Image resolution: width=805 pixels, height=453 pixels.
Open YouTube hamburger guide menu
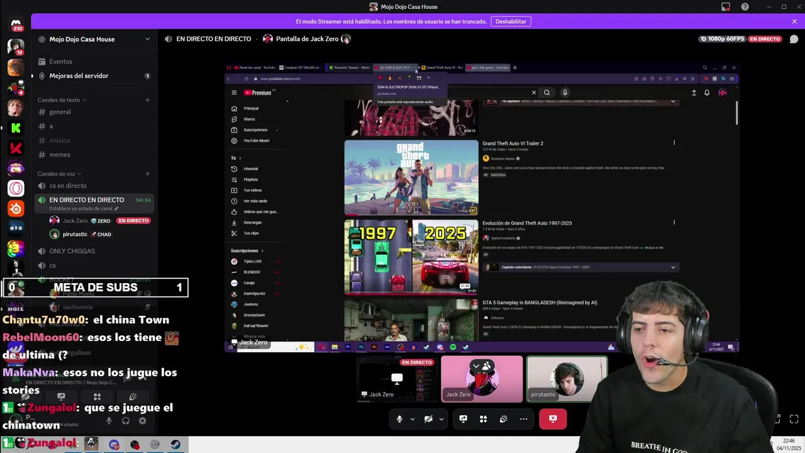click(x=234, y=92)
